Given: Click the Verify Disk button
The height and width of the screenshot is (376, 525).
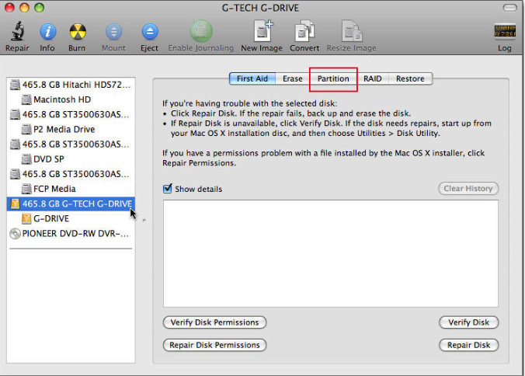Looking at the screenshot, I should [x=469, y=322].
